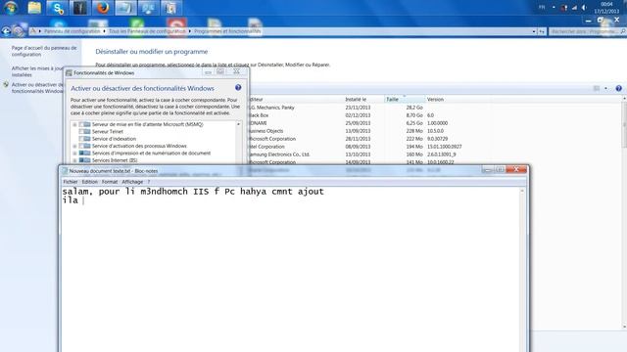The height and width of the screenshot is (352, 627).
Task: Click the Bloc-notes title bar icon
Action: click(65, 171)
